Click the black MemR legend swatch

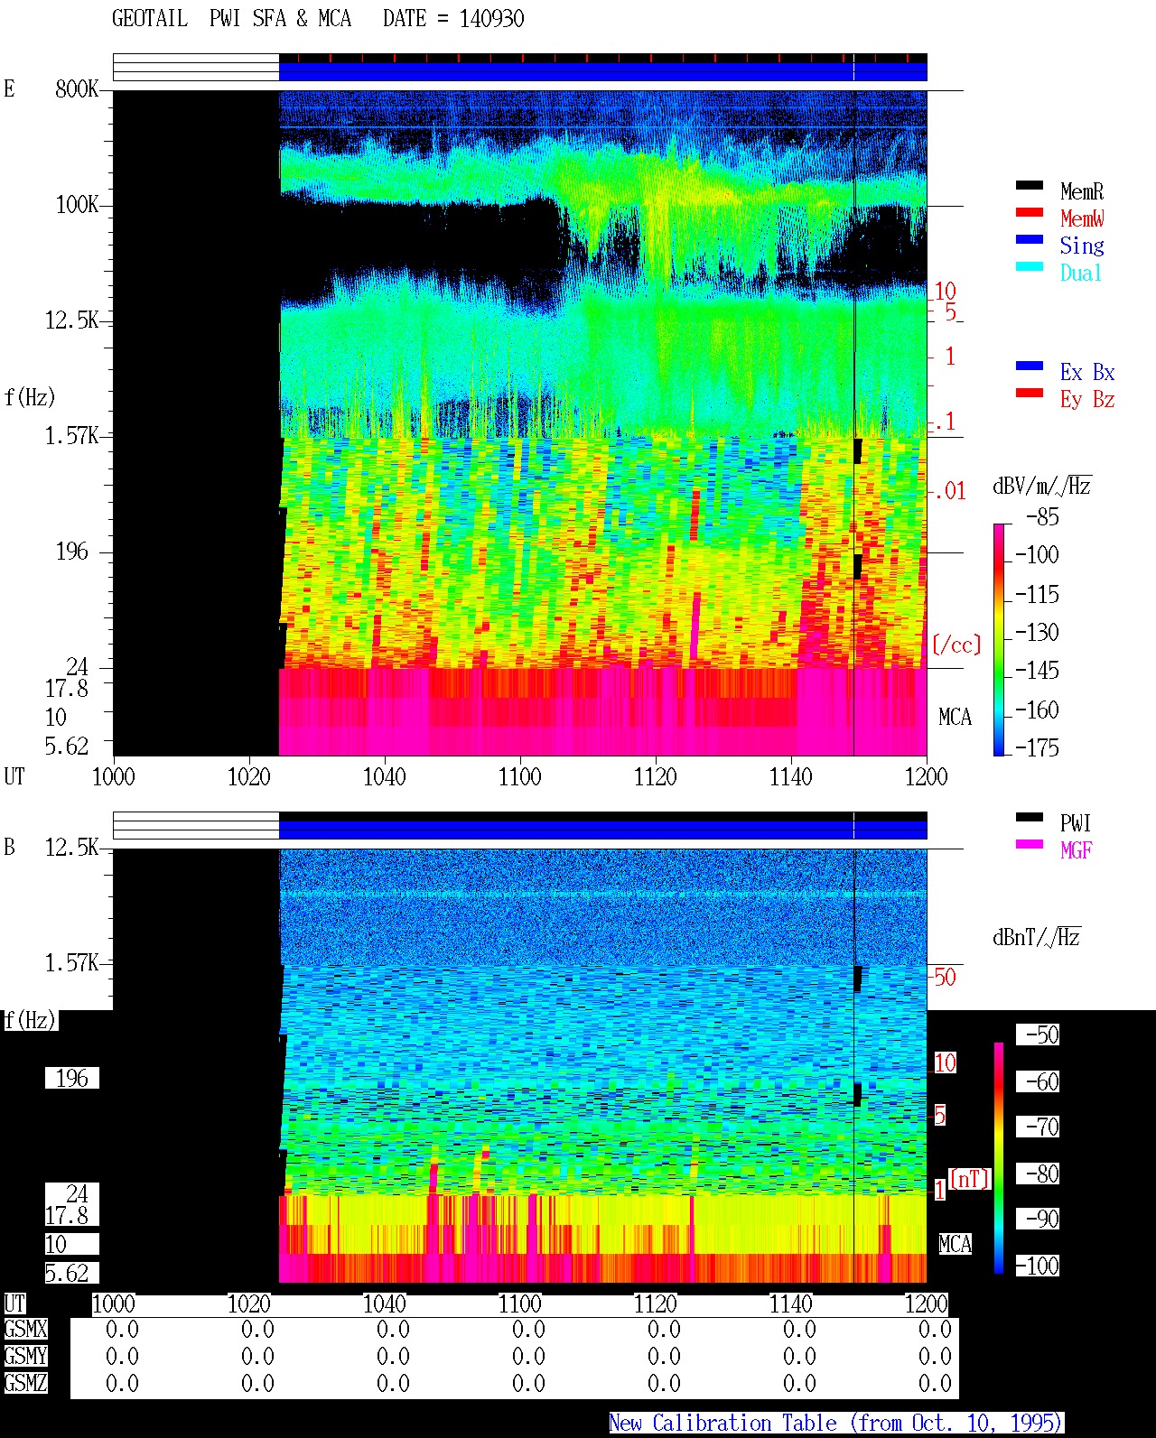point(1030,186)
